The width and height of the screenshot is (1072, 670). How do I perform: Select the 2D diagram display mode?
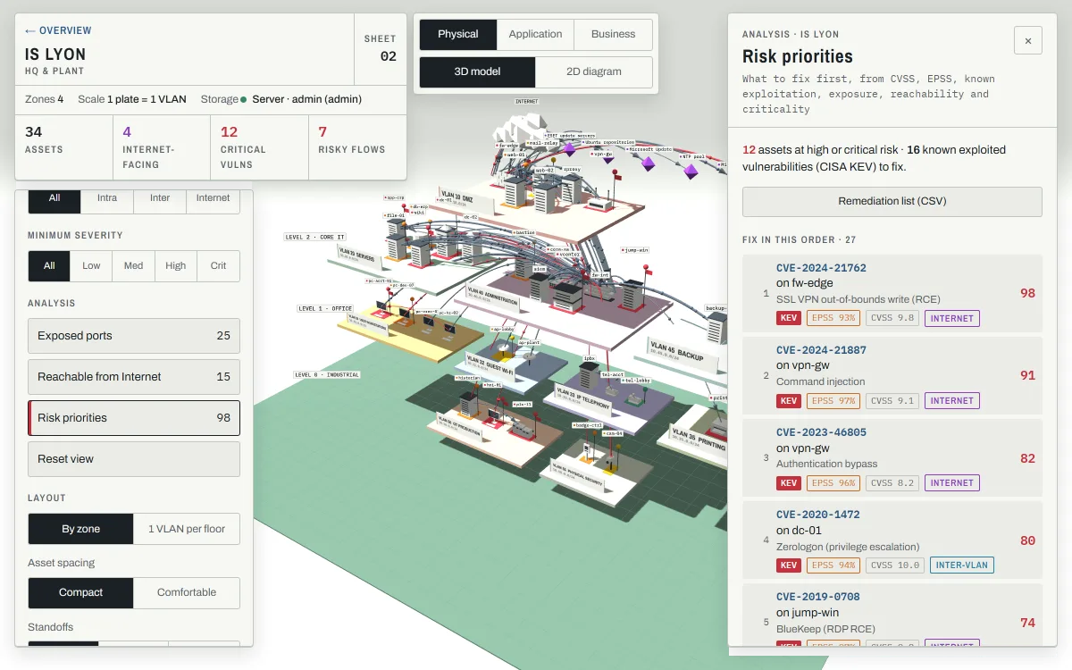[594, 71]
